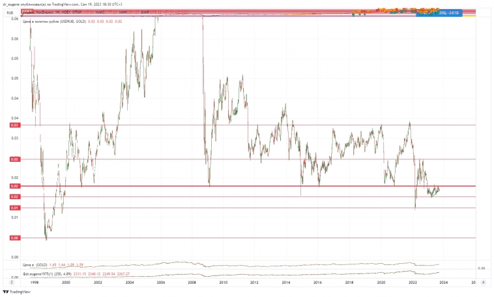
Task: Click the Z button beside the time axis
Action: [x=12, y=282]
